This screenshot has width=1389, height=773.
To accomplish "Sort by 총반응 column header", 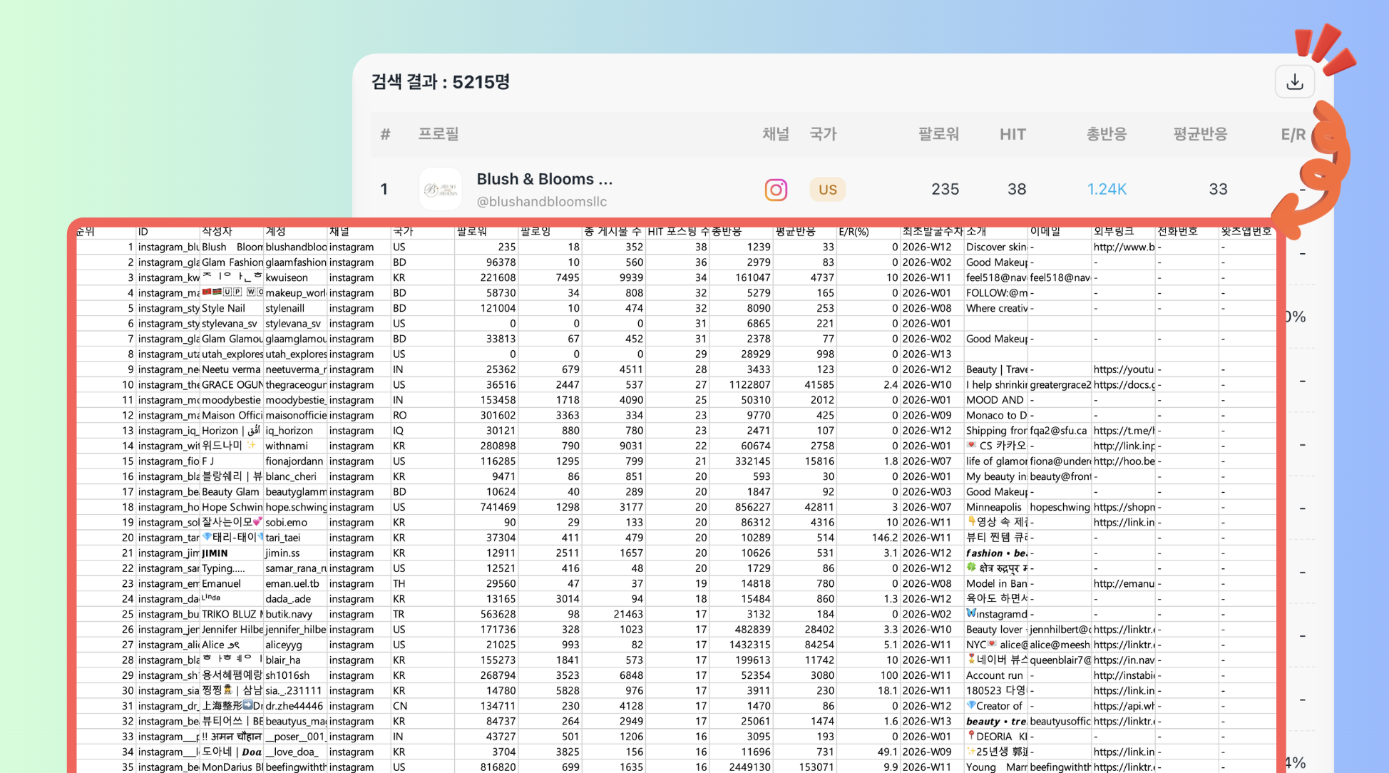I will point(1106,134).
